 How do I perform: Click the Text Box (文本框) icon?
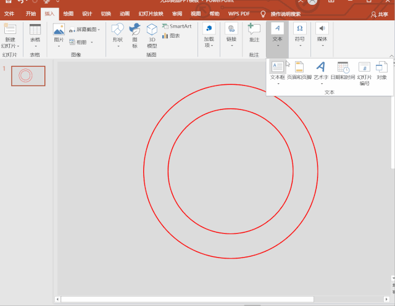[x=278, y=67]
